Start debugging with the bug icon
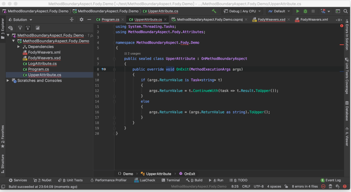Screen dimensions: 351x192 click(x=305, y=11)
